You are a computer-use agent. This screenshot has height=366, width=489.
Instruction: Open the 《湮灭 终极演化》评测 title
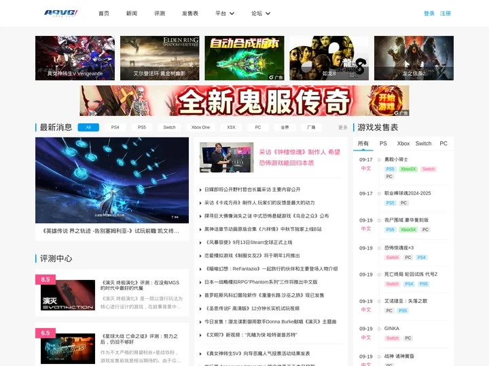tap(140, 285)
